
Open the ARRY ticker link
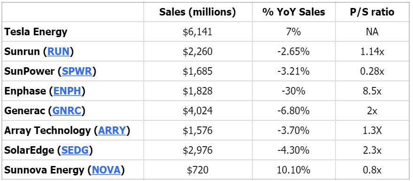click(x=112, y=131)
